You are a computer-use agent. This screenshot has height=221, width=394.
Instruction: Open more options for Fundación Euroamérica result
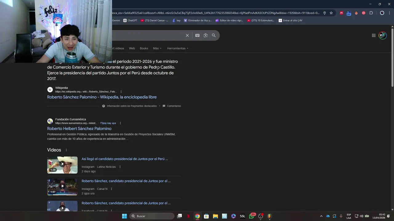(120, 123)
